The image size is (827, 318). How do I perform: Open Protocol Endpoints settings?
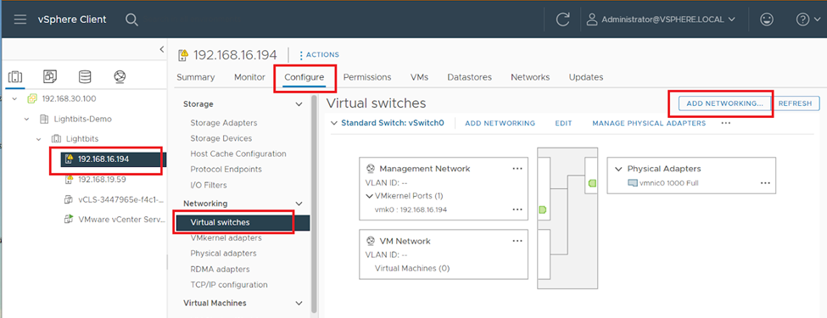[226, 170]
